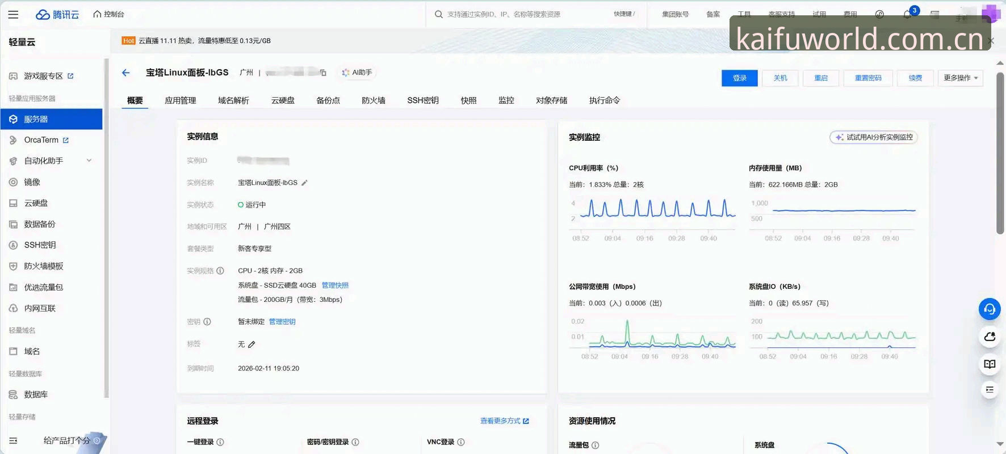Click the 重置密码 button
The image size is (1006, 454).
click(868, 78)
